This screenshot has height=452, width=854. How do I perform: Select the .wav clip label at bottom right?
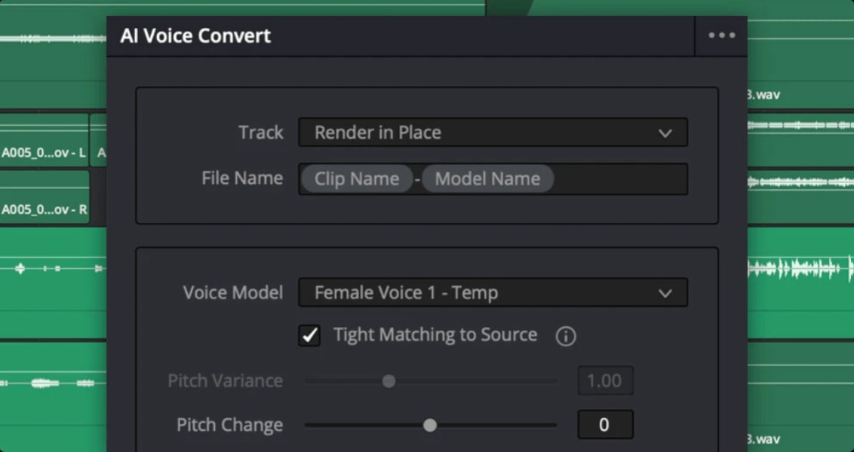pyautogui.click(x=762, y=438)
